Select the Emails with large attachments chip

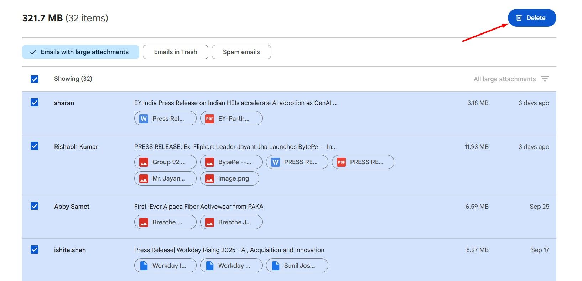click(x=80, y=52)
